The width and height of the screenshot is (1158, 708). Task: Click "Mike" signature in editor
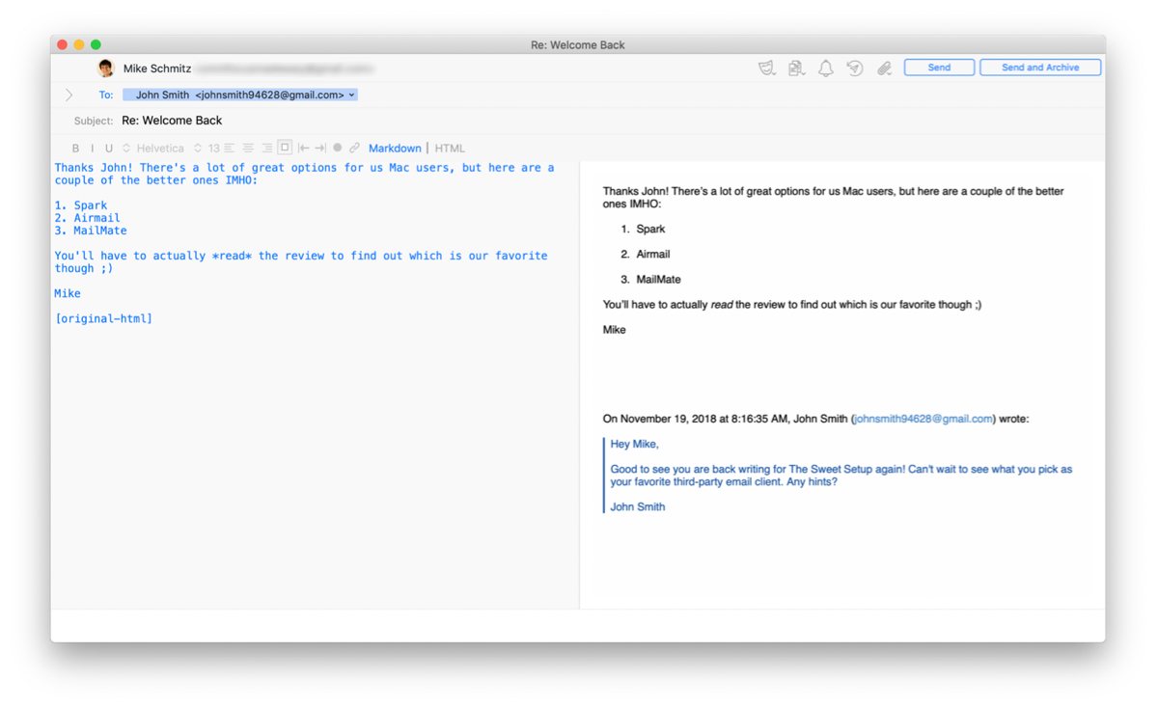[x=68, y=293]
